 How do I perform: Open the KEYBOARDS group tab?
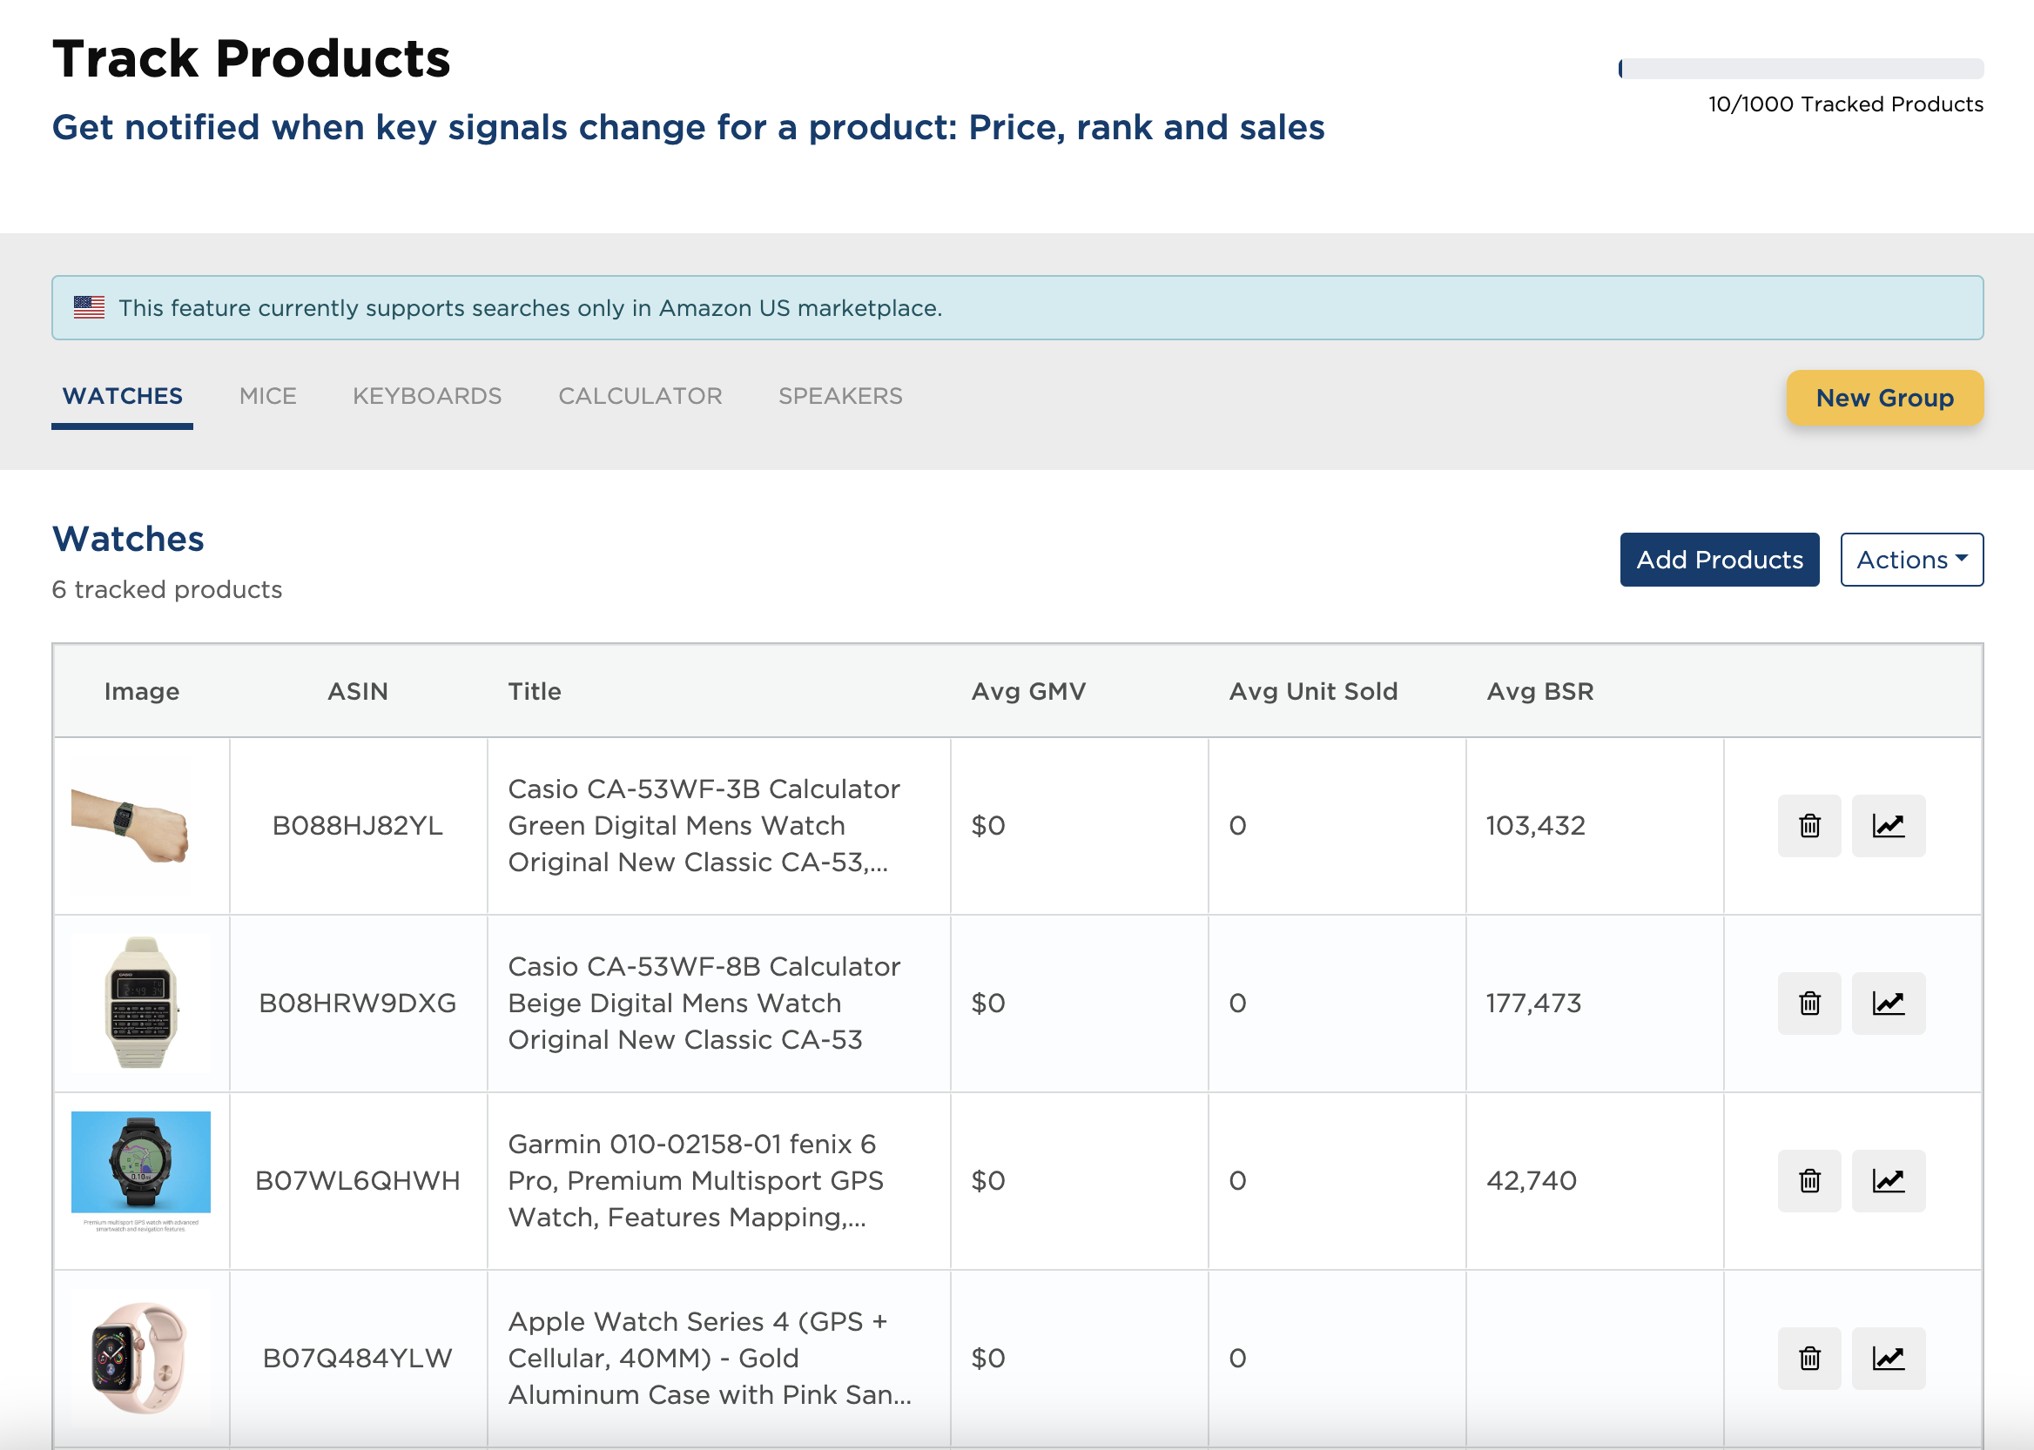(x=427, y=395)
